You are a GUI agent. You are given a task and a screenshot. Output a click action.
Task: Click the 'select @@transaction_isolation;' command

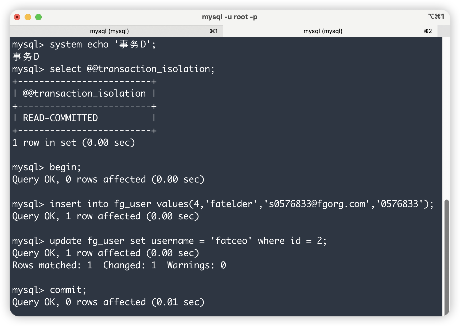pos(132,69)
